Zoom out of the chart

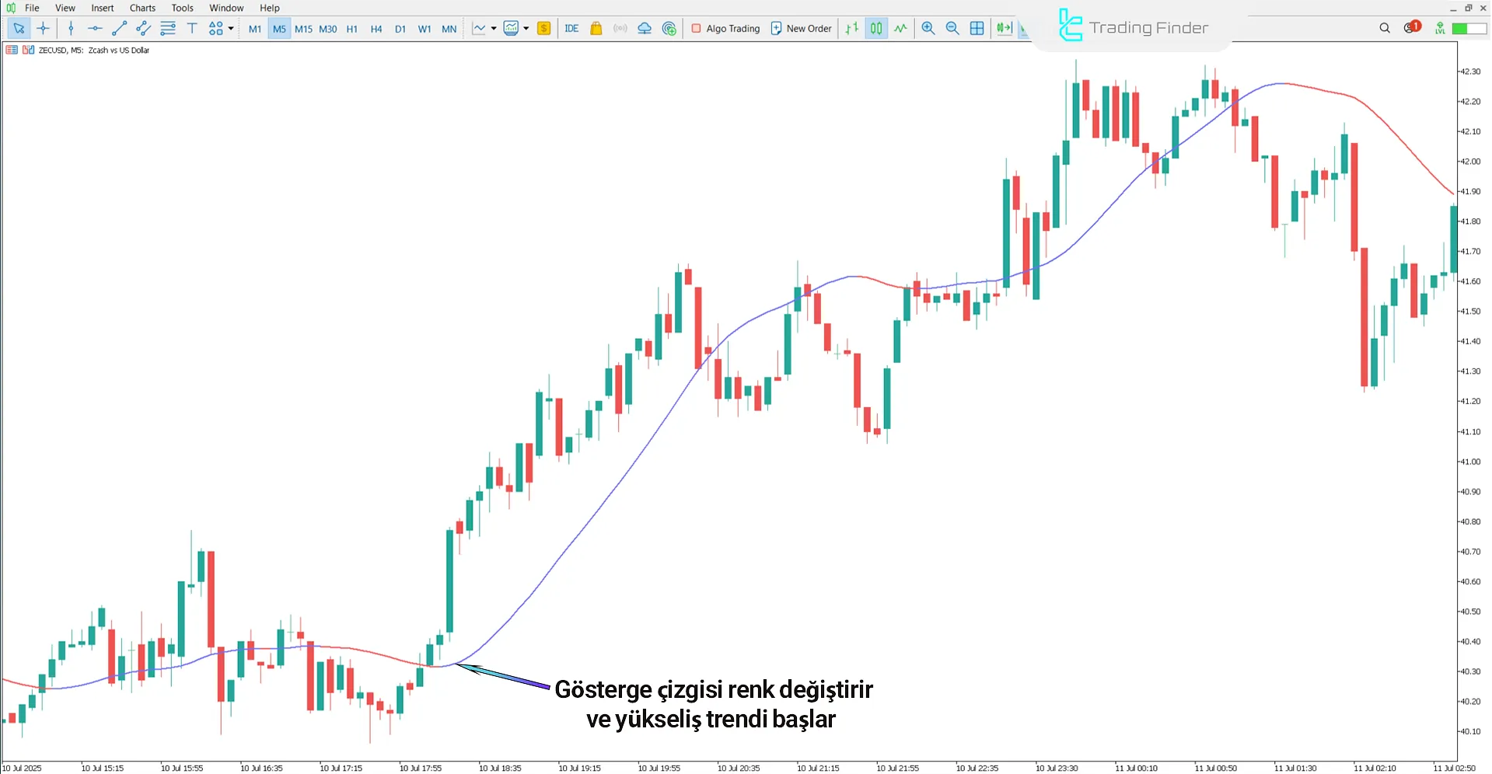click(x=952, y=29)
